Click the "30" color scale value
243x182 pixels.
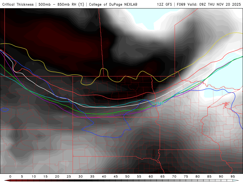click(x=80, y=177)
